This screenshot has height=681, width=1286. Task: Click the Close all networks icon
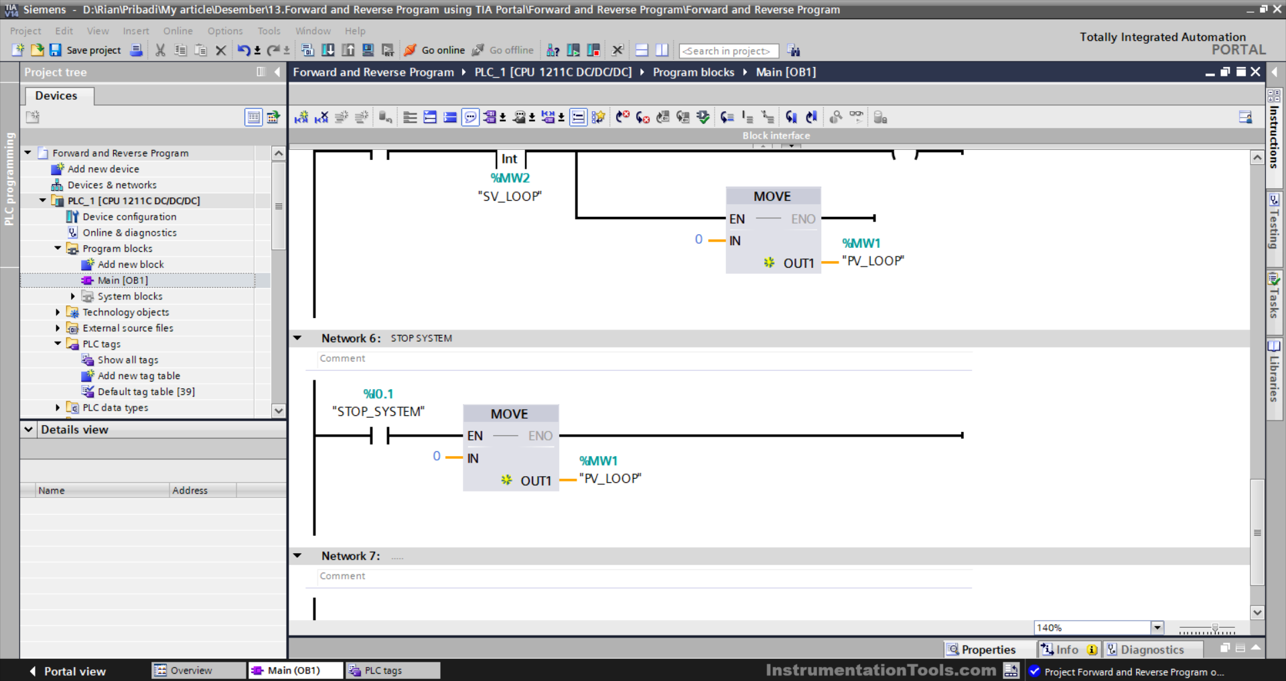pos(450,117)
